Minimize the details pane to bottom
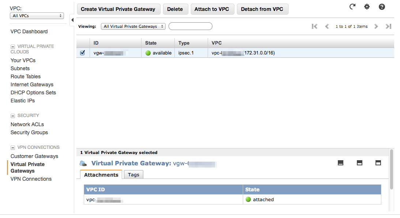400x218 pixels. point(340,163)
